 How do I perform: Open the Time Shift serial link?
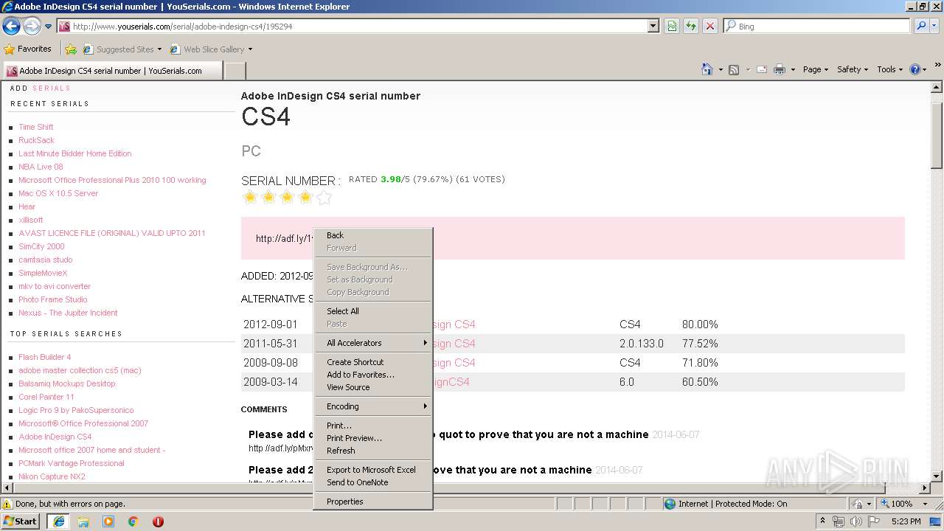point(36,127)
